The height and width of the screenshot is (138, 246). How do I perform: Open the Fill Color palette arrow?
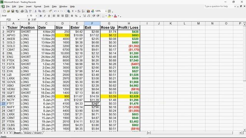[112, 16]
